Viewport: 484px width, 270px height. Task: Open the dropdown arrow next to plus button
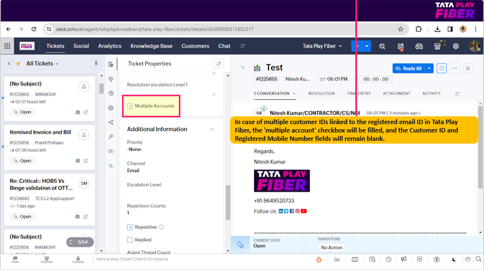click(x=366, y=46)
